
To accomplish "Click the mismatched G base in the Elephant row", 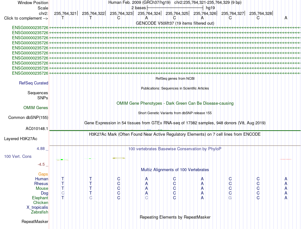I will coord(230,198).
